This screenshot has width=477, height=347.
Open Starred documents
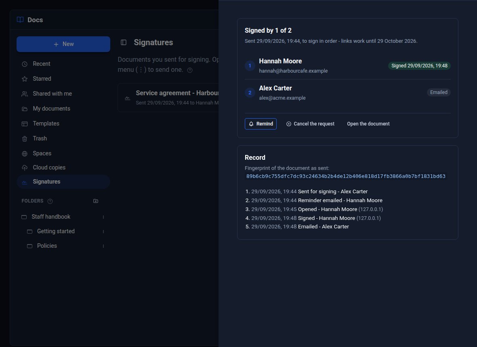click(63, 79)
